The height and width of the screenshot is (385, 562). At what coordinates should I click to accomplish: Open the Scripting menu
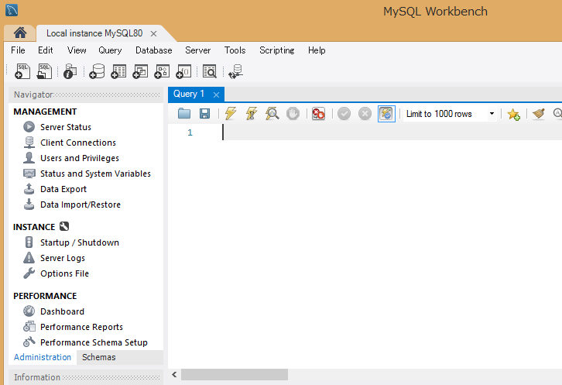[276, 50]
